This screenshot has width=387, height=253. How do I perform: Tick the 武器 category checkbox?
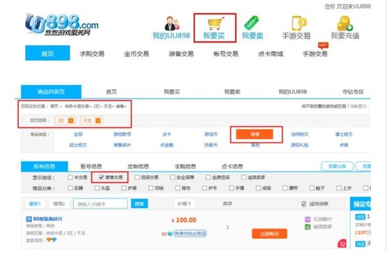point(70,188)
